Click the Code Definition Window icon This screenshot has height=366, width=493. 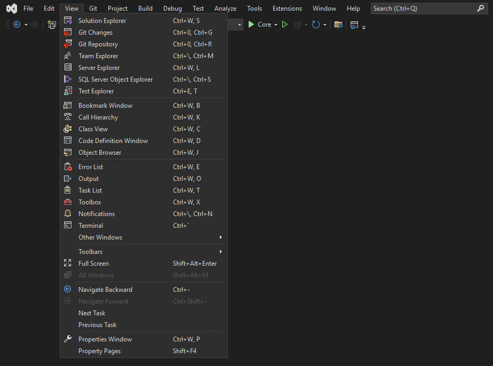coord(68,140)
